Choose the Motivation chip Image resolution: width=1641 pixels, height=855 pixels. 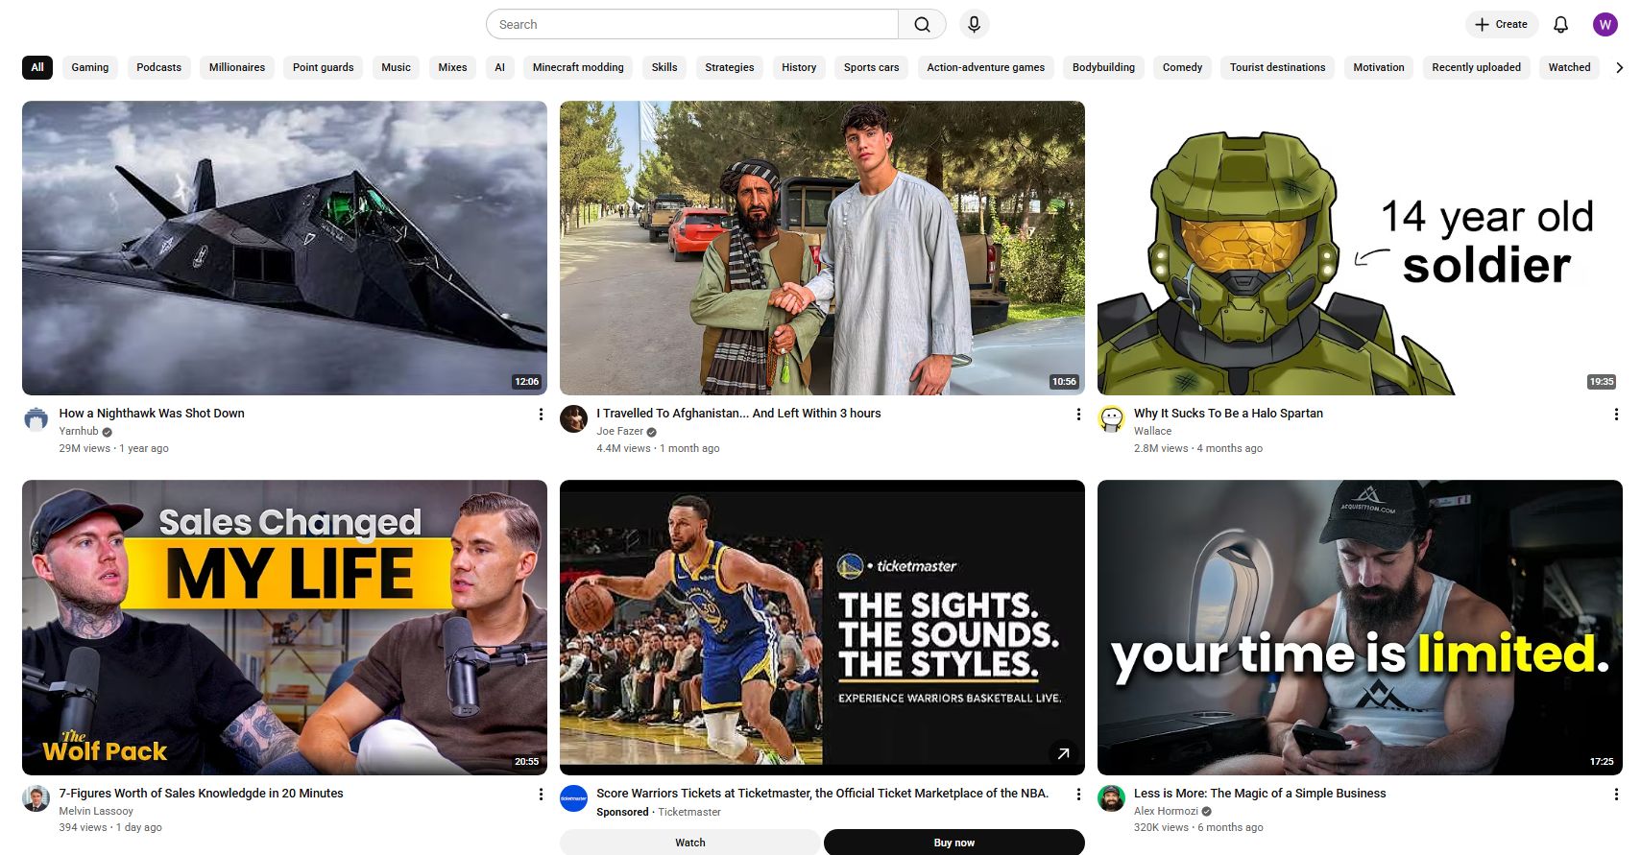click(1379, 67)
